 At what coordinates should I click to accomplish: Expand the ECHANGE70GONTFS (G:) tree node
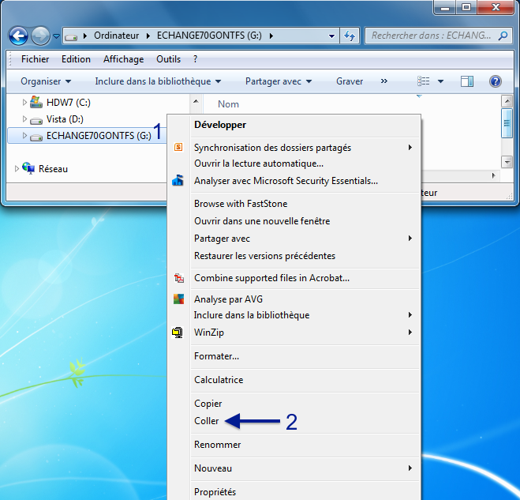tap(24, 135)
